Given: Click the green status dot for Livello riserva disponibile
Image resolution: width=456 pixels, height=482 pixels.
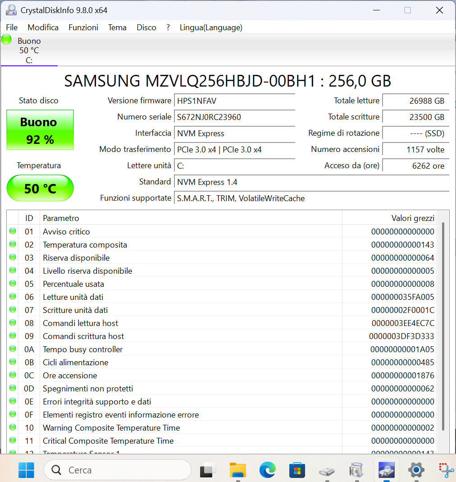Looking at the screenshot, I should [13, 270].
